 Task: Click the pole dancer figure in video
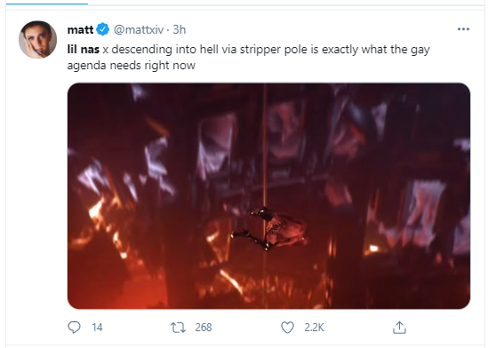click(x=269, y=228)
